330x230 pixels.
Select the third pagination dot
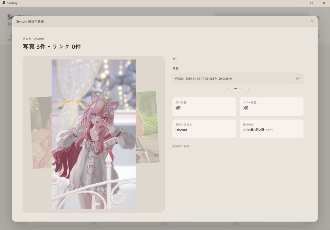point(241,88)
